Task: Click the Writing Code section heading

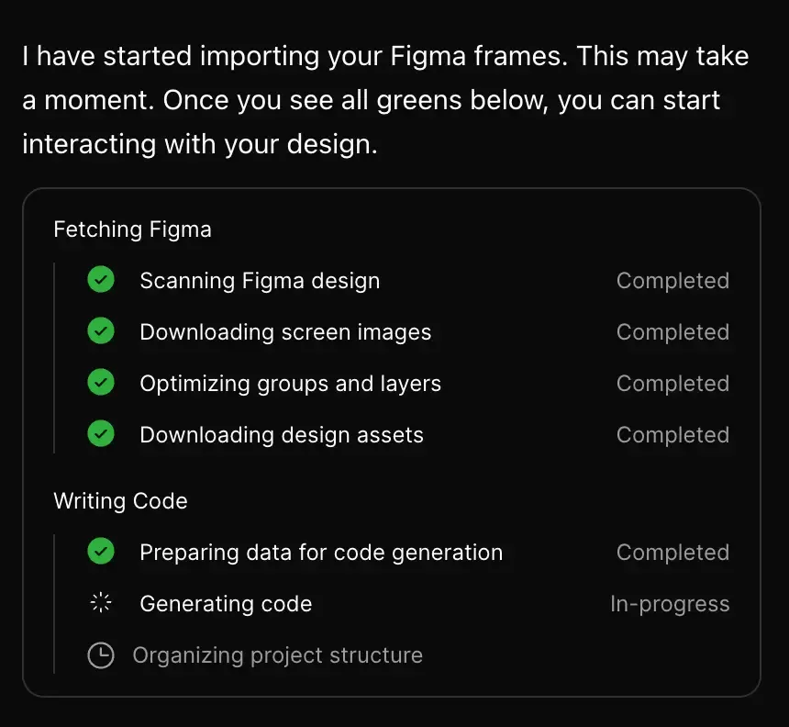Action: point(121,501)
